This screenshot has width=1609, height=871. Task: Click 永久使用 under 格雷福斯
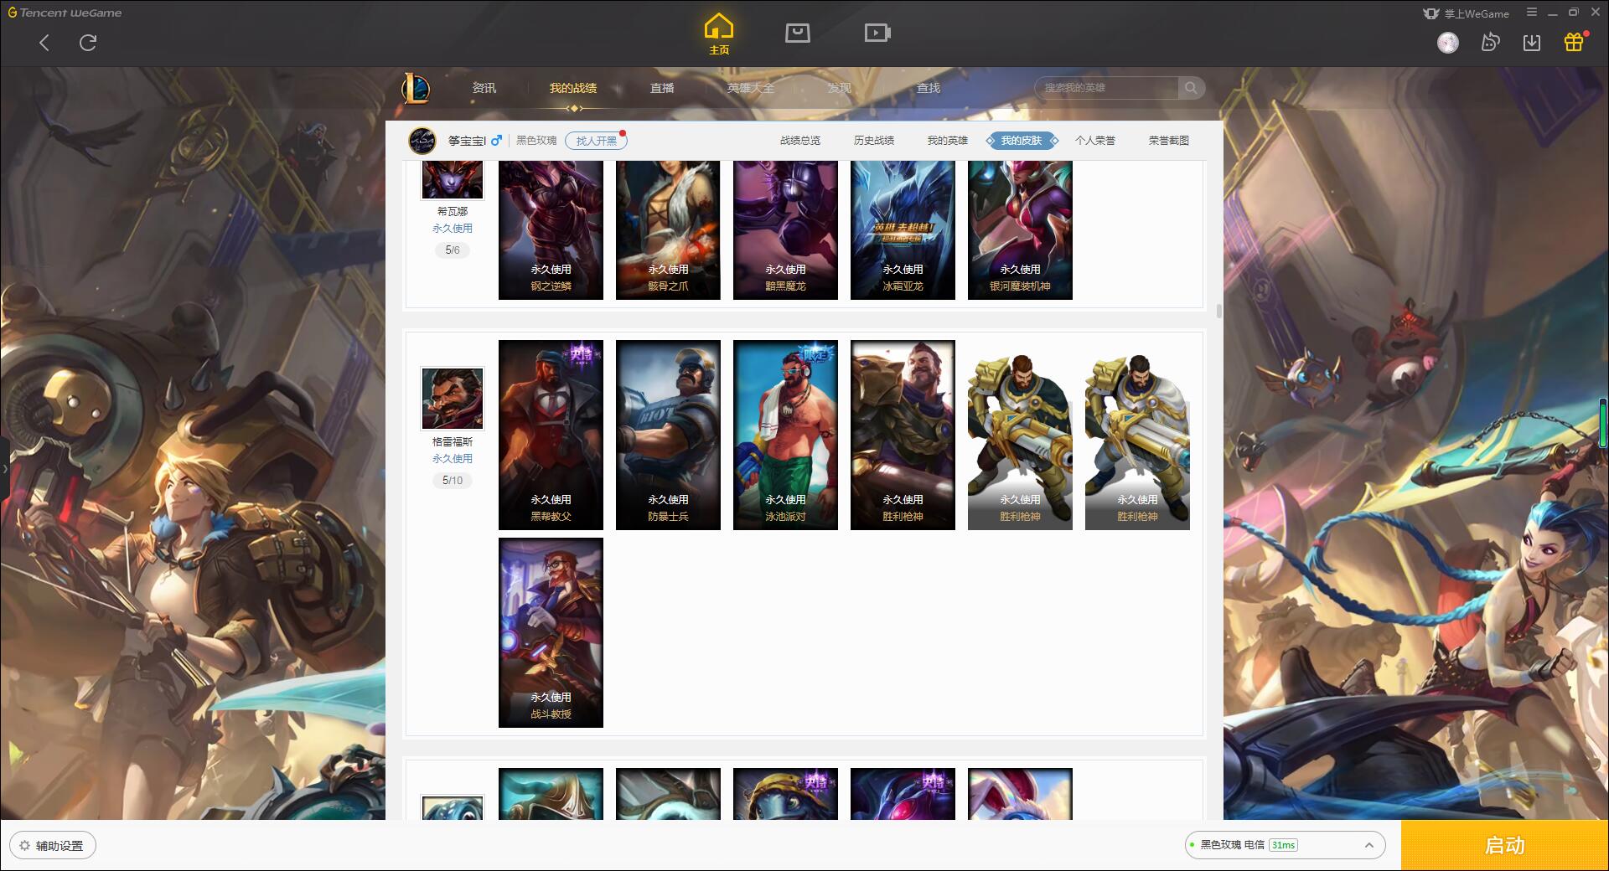(x=453, y=459)
